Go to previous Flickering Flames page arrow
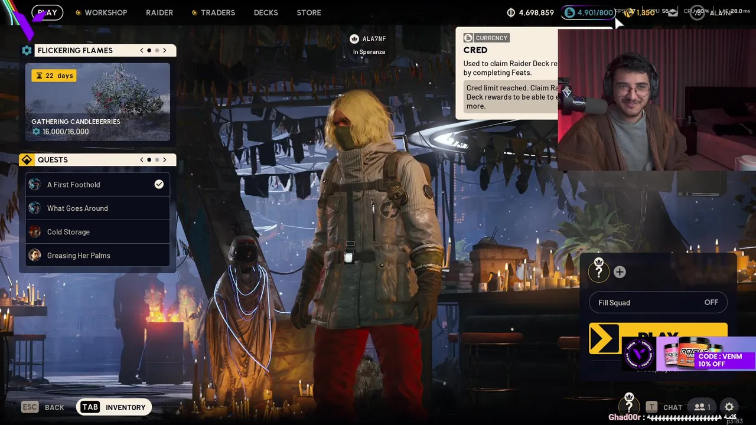The width and height of the screenshot is (756, 425). click(142, 51)
